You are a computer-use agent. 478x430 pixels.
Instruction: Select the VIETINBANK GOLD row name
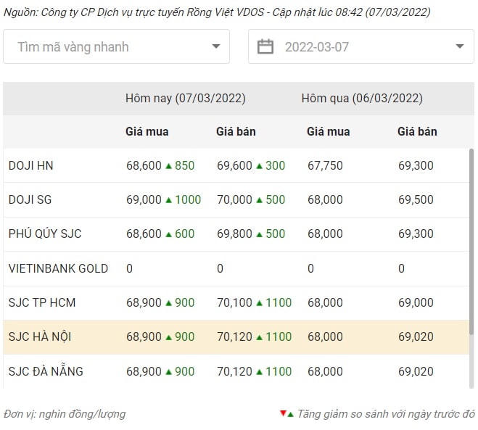58,268
